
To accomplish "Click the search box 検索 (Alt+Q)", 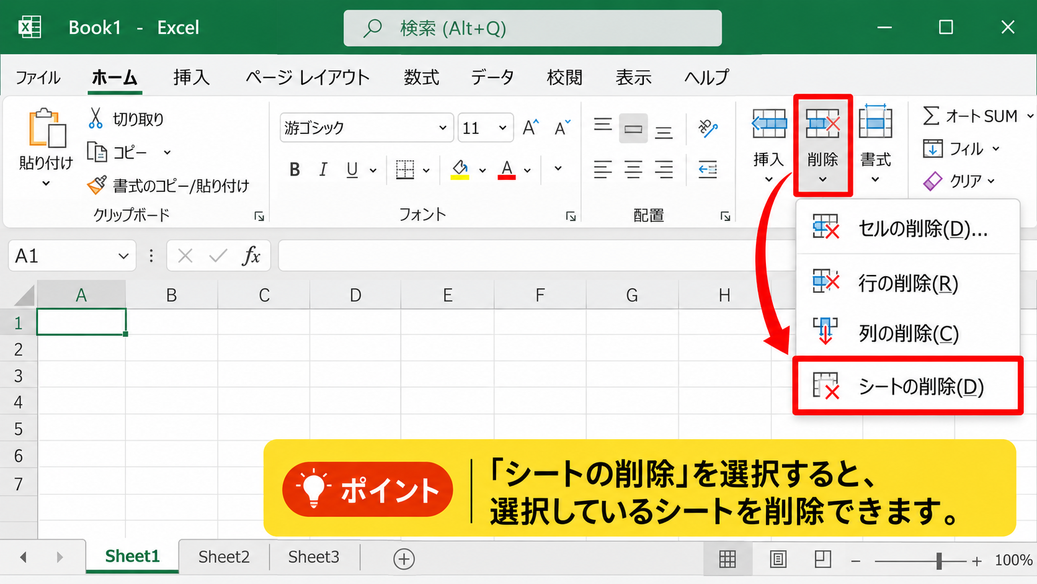I will [x=533, y=28].
